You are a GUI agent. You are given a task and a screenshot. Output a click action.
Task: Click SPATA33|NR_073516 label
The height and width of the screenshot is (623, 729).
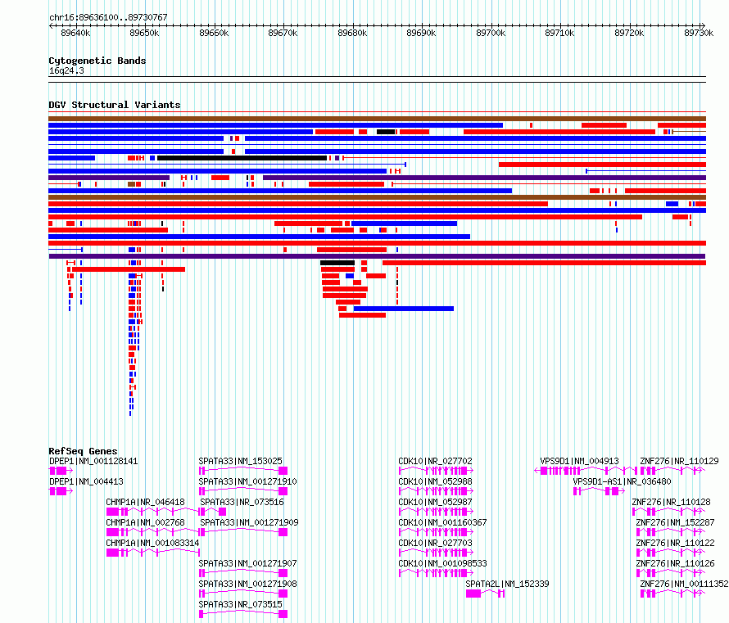tap(242, 502)
